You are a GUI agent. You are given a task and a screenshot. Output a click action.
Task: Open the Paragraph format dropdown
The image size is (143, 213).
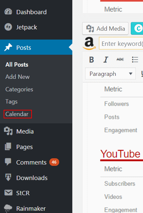click(x=110, y=74)
